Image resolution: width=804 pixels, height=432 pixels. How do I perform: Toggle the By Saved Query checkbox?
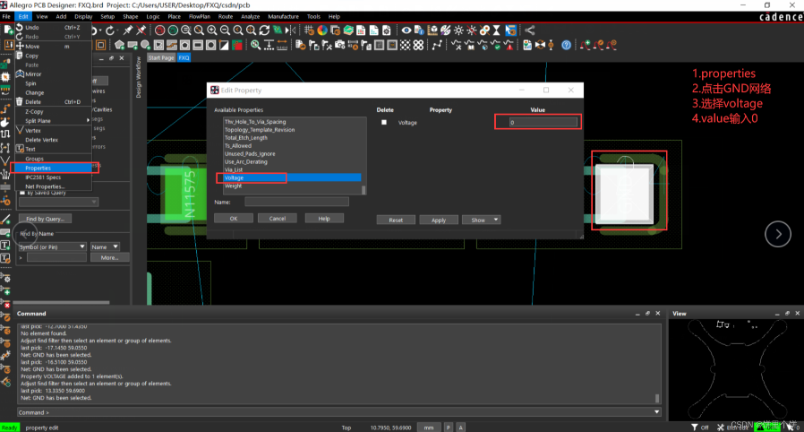click(x=22, y=193)
